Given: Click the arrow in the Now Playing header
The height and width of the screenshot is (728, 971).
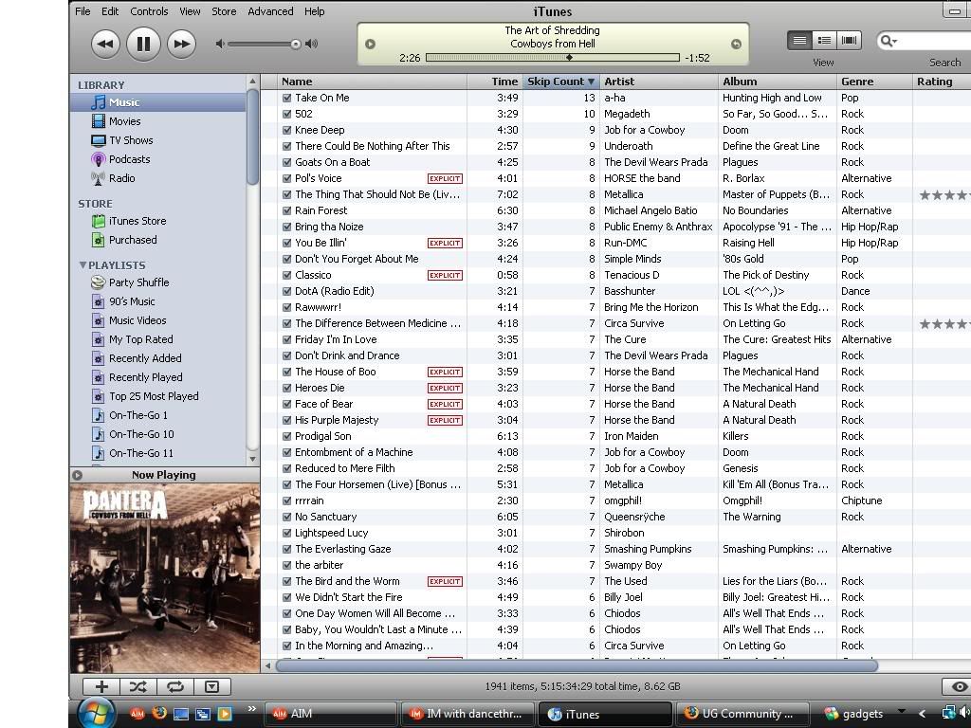Looking at the screenshot, I should coord(78,476).
